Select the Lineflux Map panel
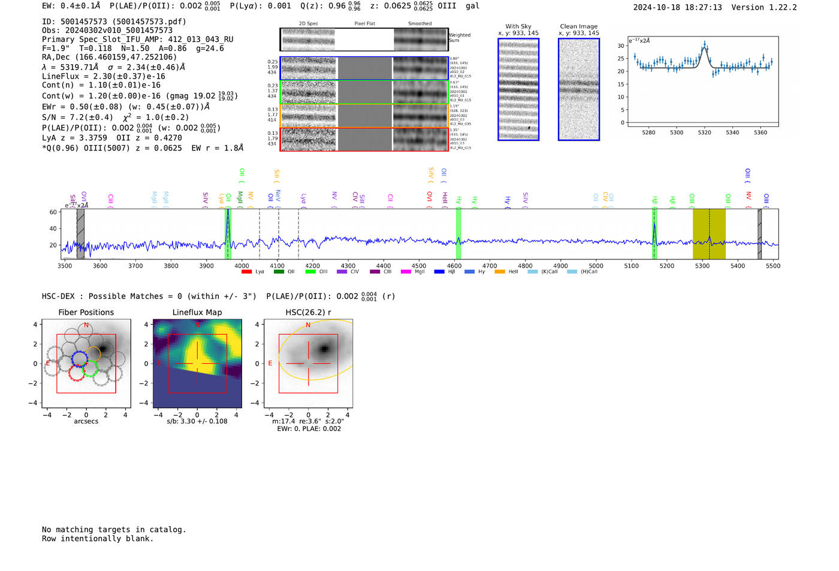This screenshot has width=839, height=571. tap(197, 363)
